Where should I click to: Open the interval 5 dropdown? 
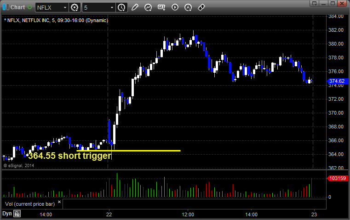coord(112,7)
